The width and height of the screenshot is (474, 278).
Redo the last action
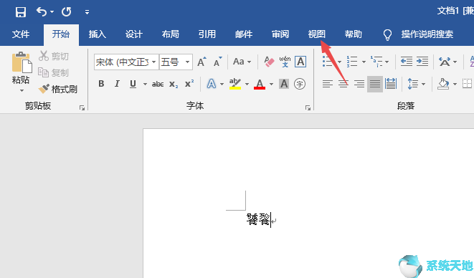[x=66, y=11]
